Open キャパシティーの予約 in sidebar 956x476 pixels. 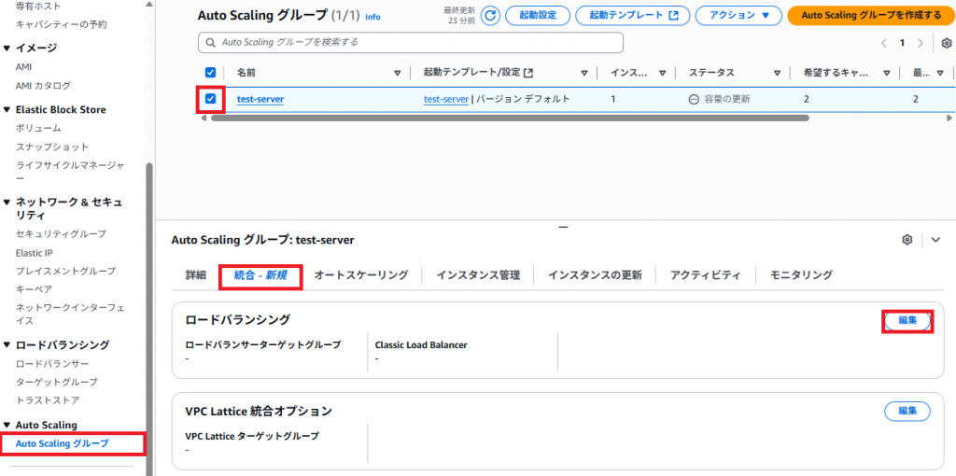(x=61, y=24)
